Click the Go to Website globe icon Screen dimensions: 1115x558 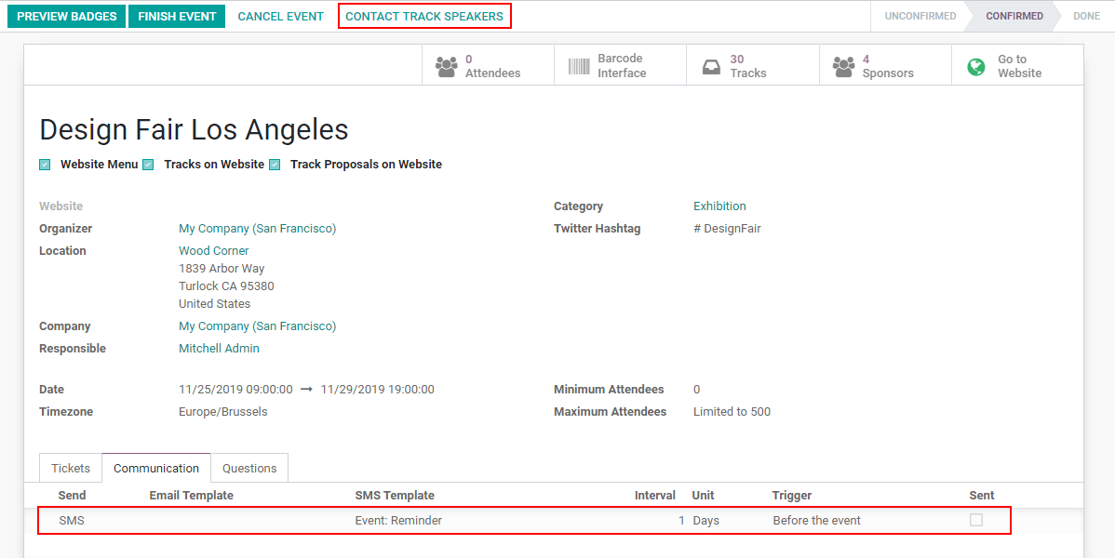[x=975, y=66]
